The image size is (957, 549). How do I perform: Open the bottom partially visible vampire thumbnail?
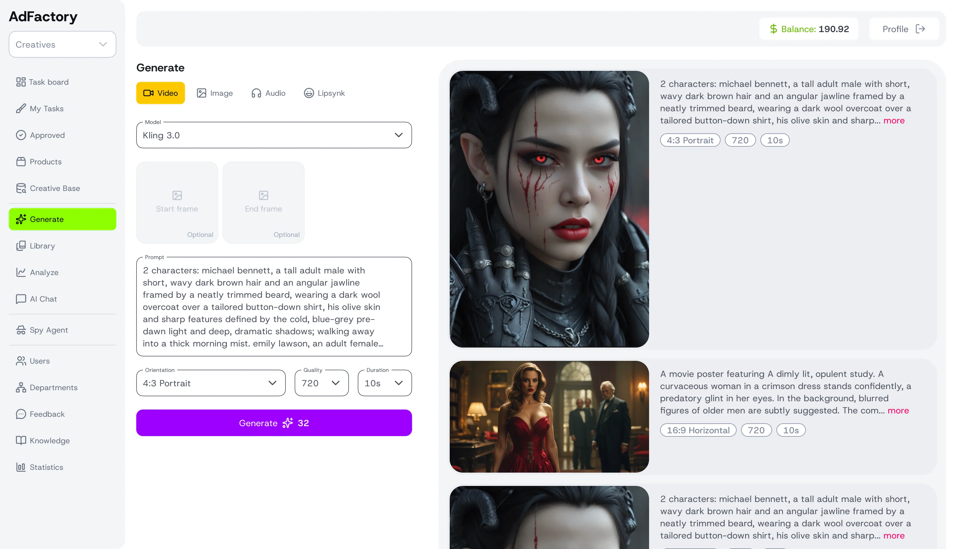pyautogui.click(x=549, y=517)
